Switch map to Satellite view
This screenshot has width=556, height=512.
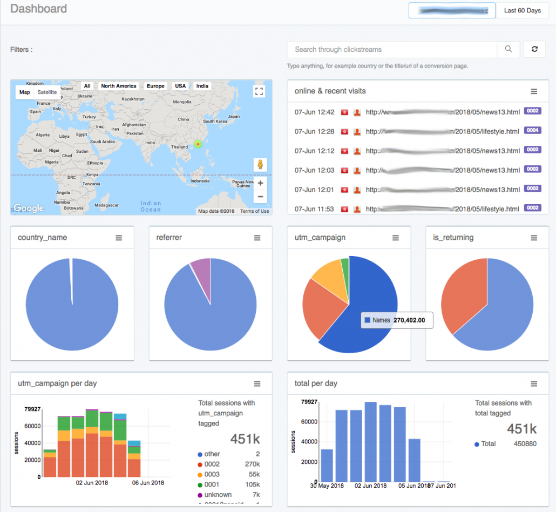(x=47, y=92)
